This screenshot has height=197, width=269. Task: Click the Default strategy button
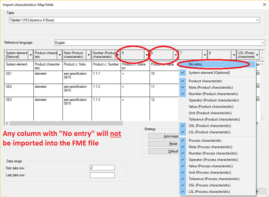[164, 151]
